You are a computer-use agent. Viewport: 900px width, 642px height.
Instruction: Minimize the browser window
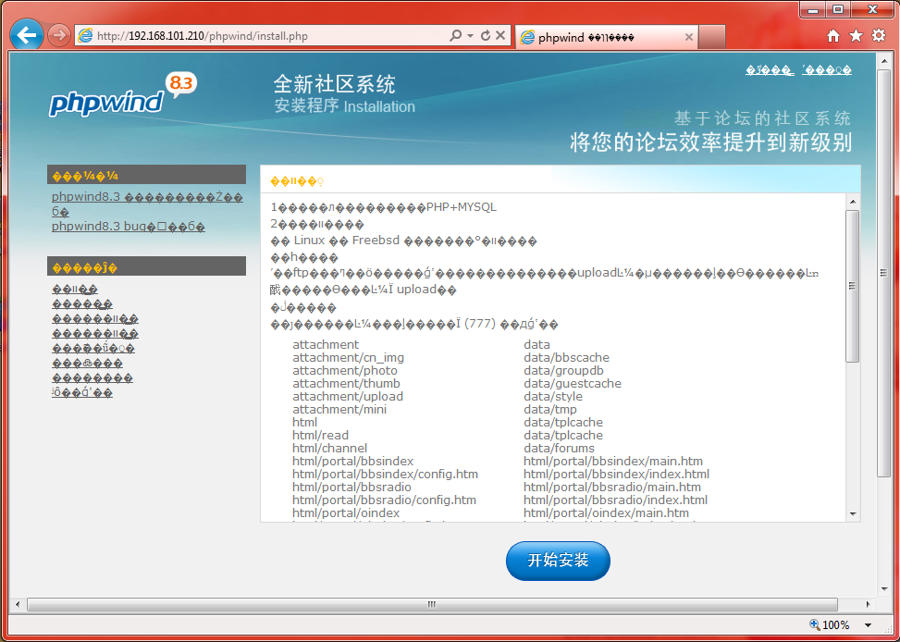coord(813,10)
